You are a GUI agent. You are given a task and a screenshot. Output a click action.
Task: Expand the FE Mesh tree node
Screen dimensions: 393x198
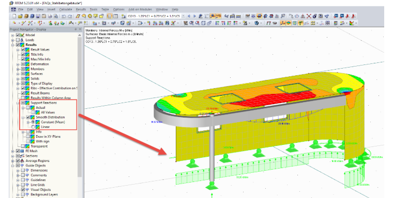12,151
